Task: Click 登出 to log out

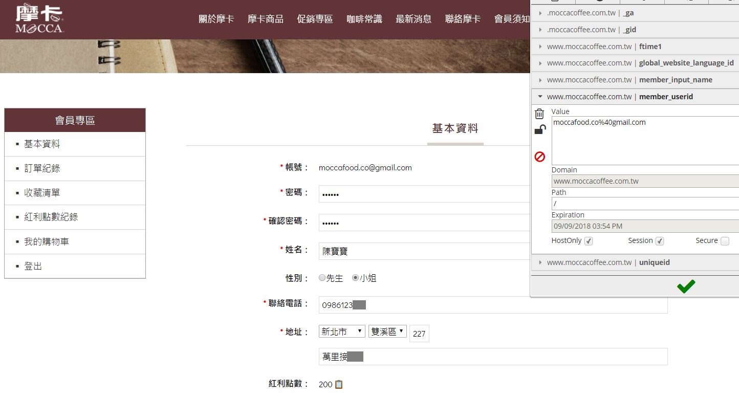Action: pyautogui.click(x=75, y=266)
